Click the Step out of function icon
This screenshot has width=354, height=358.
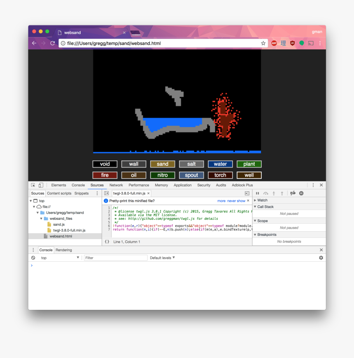[x=282, y=193]
